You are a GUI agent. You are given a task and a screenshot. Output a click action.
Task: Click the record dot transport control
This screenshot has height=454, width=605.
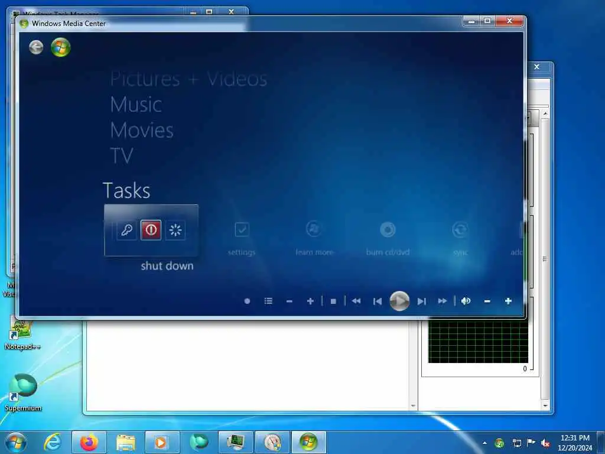[x=248, y=301]
